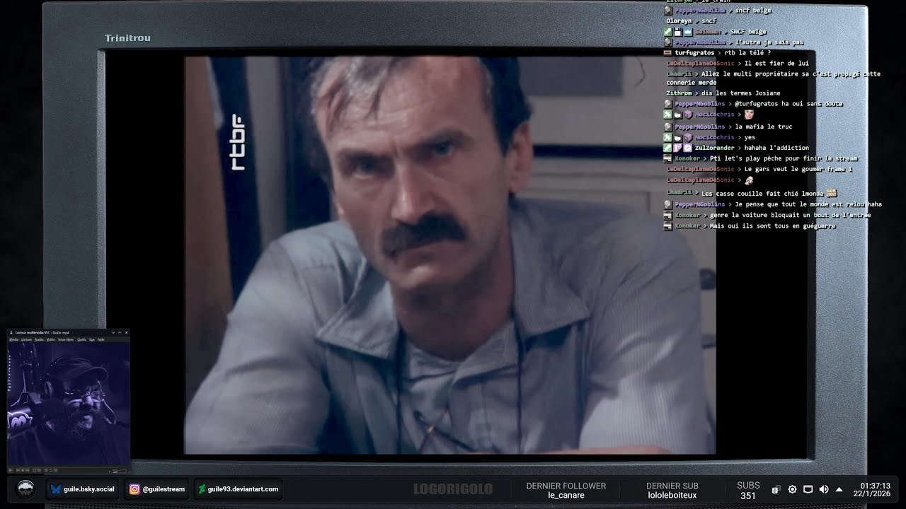The width and height of the screenshot is (906, 509).
Task: Click the VLC cone title bar icon
Action: click(11, 332)
